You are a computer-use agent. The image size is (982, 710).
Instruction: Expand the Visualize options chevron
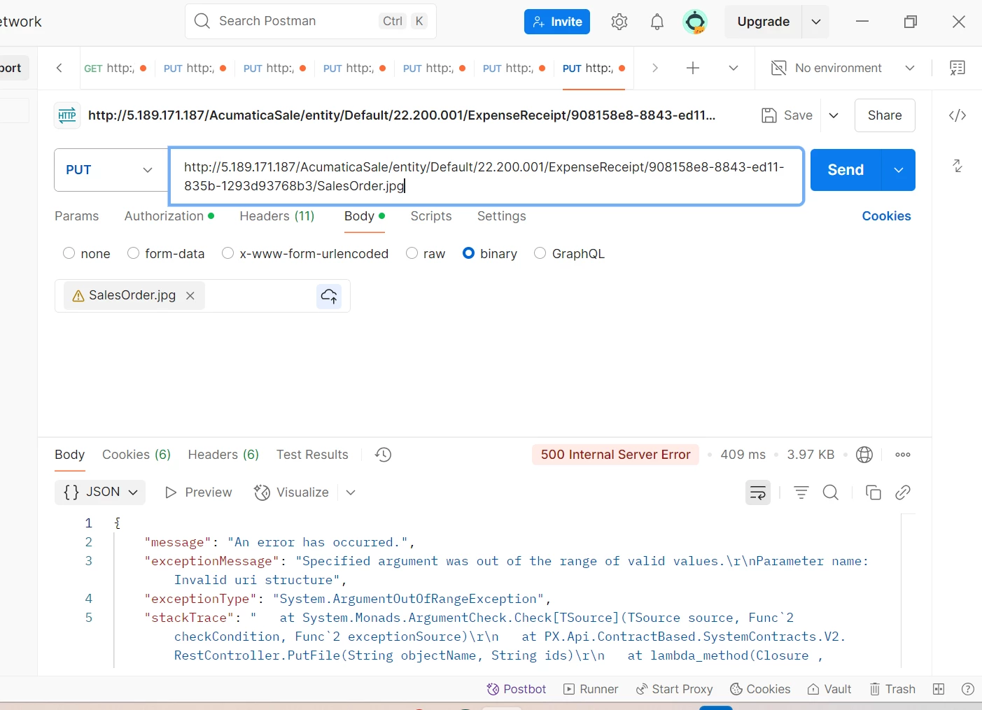(x=351, y=492)
